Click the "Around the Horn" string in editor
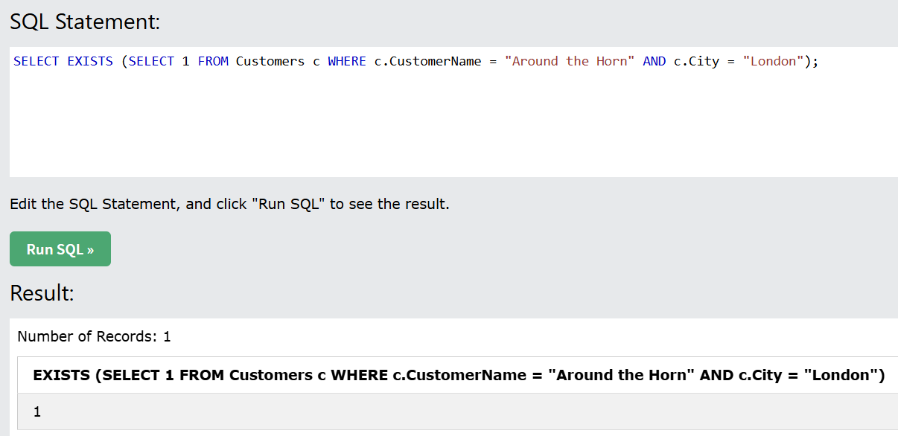Screen dimensions: 898x436 pos(570,61)
